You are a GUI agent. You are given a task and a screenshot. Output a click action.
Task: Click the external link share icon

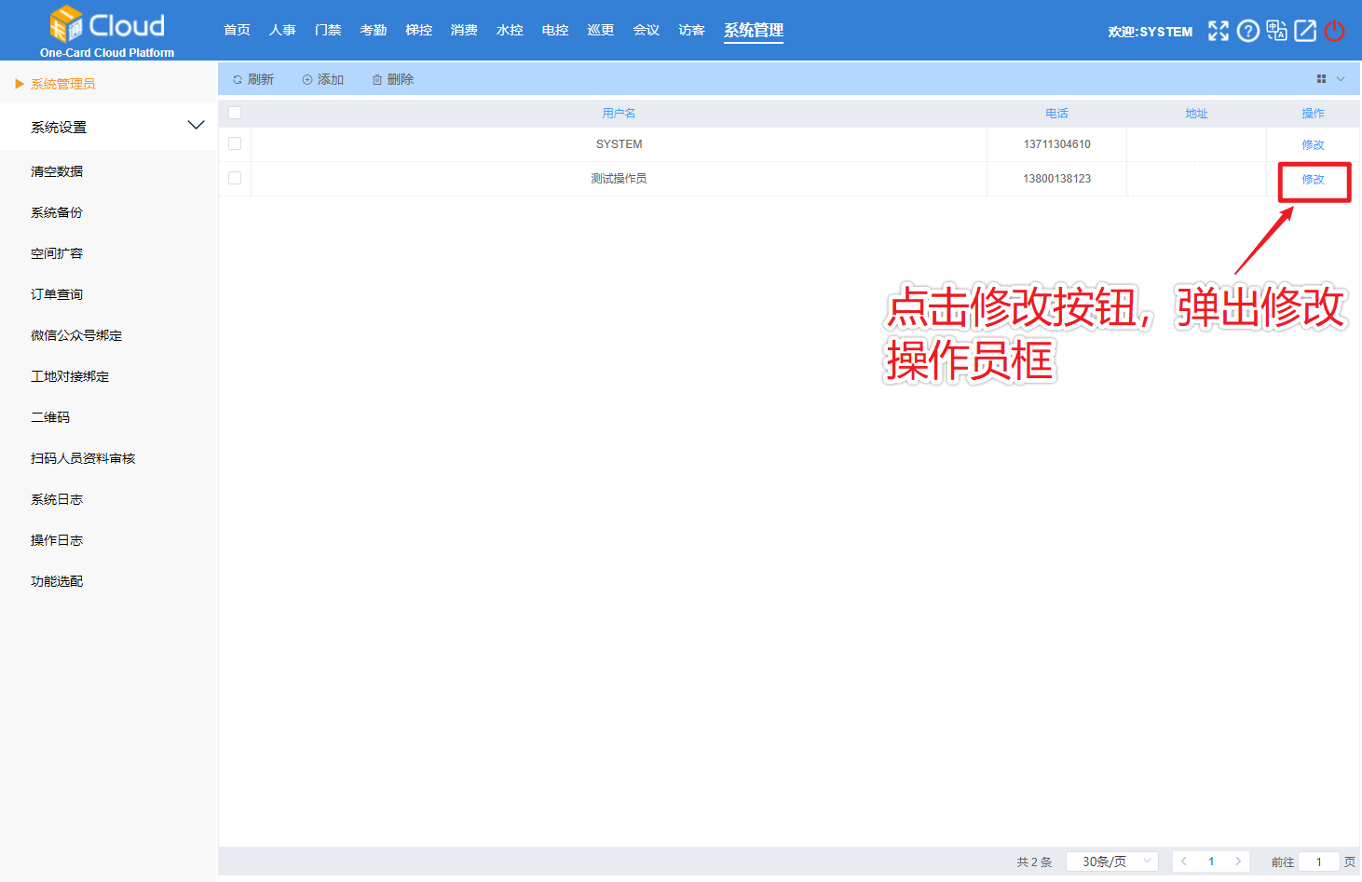pyautogui.click(x=1304, y=31)
